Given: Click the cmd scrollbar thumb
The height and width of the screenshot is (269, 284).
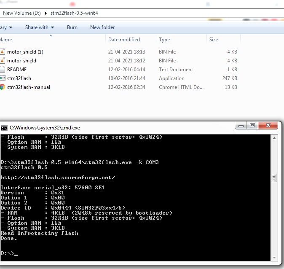Looking at the screenshot, I should point(274,178).
